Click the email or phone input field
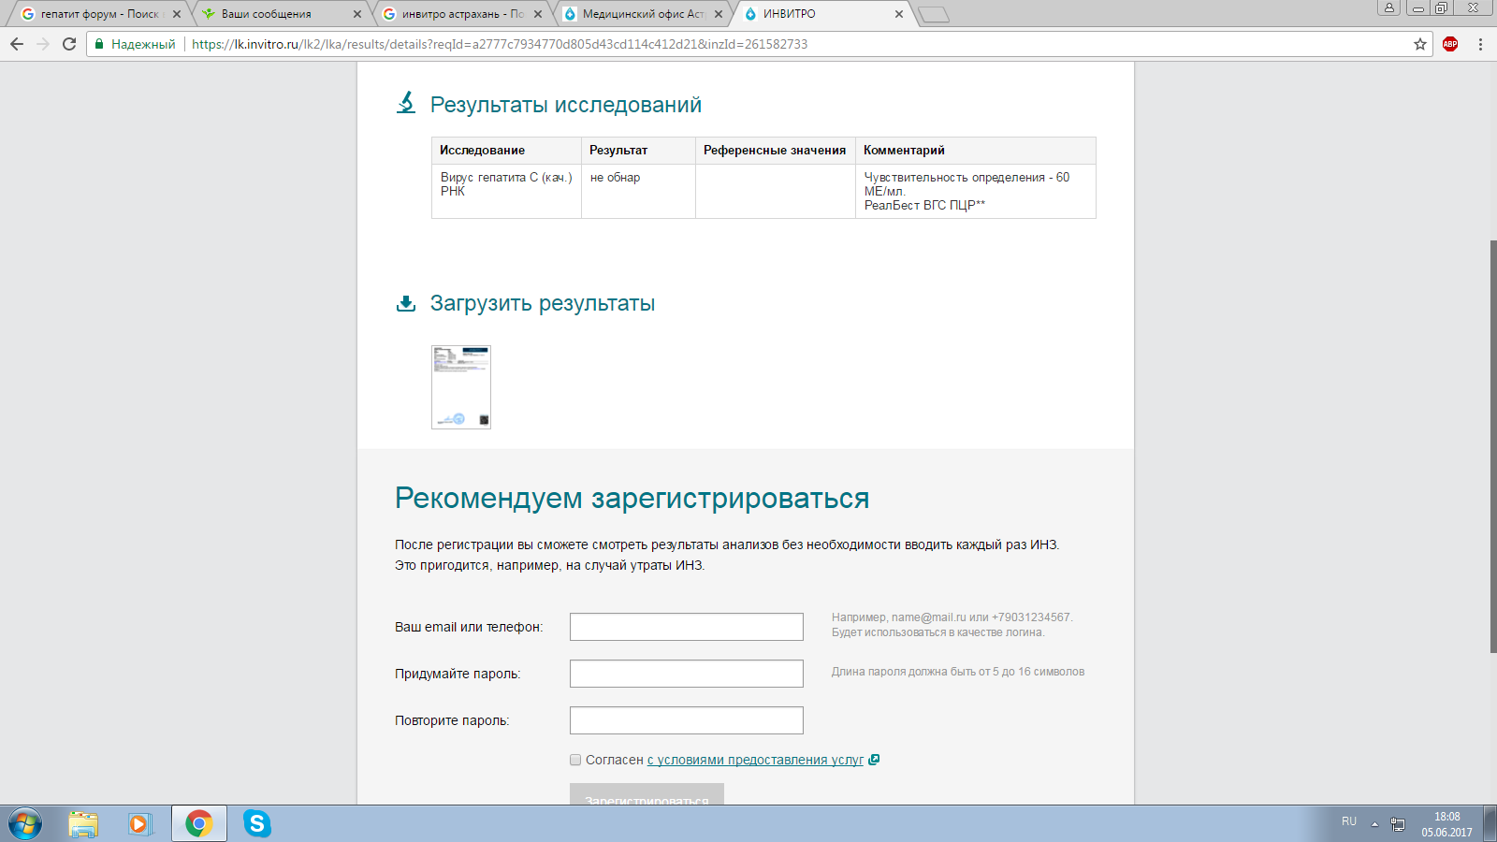This screenshot has width=1497, height=842. (x=686, y=627)
